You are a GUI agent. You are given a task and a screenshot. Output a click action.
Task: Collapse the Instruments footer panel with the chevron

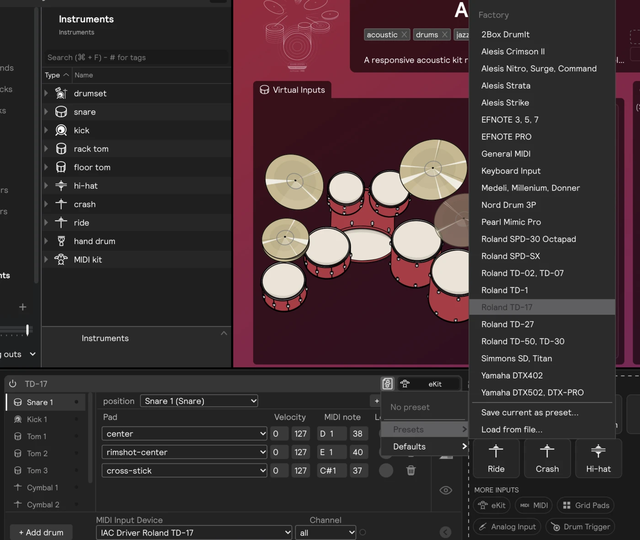(x=224, y=333)
